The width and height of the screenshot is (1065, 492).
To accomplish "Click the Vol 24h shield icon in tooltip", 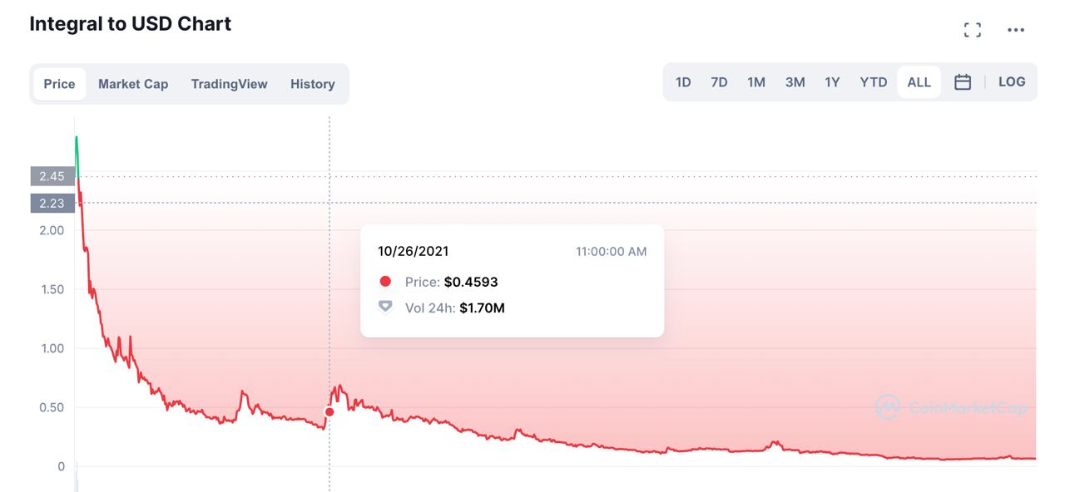I will click(x=385, y=307).
